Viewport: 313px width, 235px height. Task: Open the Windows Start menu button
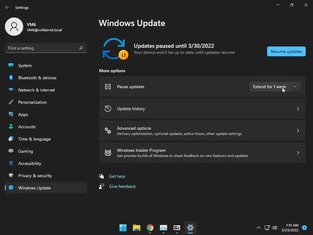coord(123,228)
